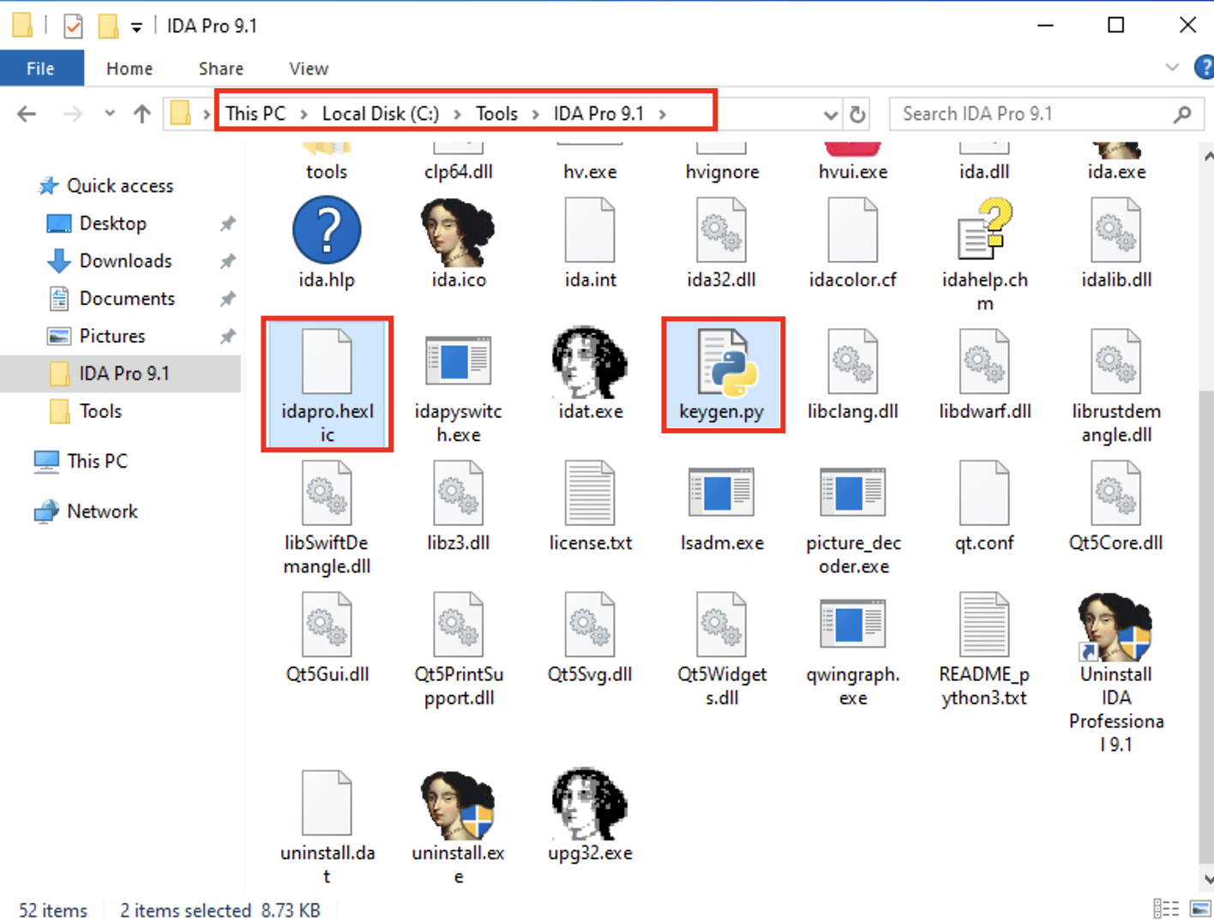Select the Uninstall IDA Professional 9.1 shortcut
1214x920 pixels.
[1115, 627]
